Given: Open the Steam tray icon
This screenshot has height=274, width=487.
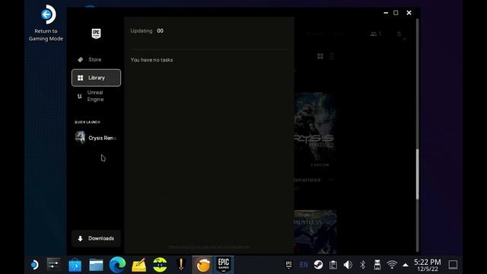Looking at the screenshot, I should tap(318, 265).
